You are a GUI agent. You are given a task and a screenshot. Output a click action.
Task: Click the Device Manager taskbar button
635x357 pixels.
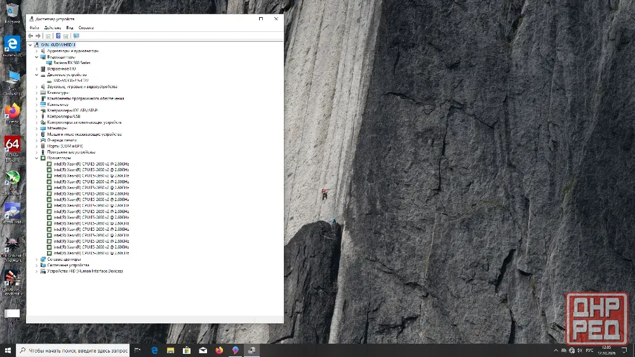(x=251, y=351)
